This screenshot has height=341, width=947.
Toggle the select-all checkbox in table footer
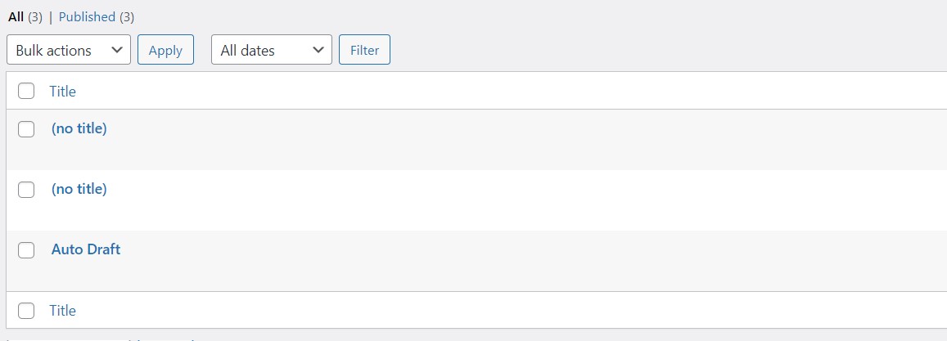tap(26, 310)
